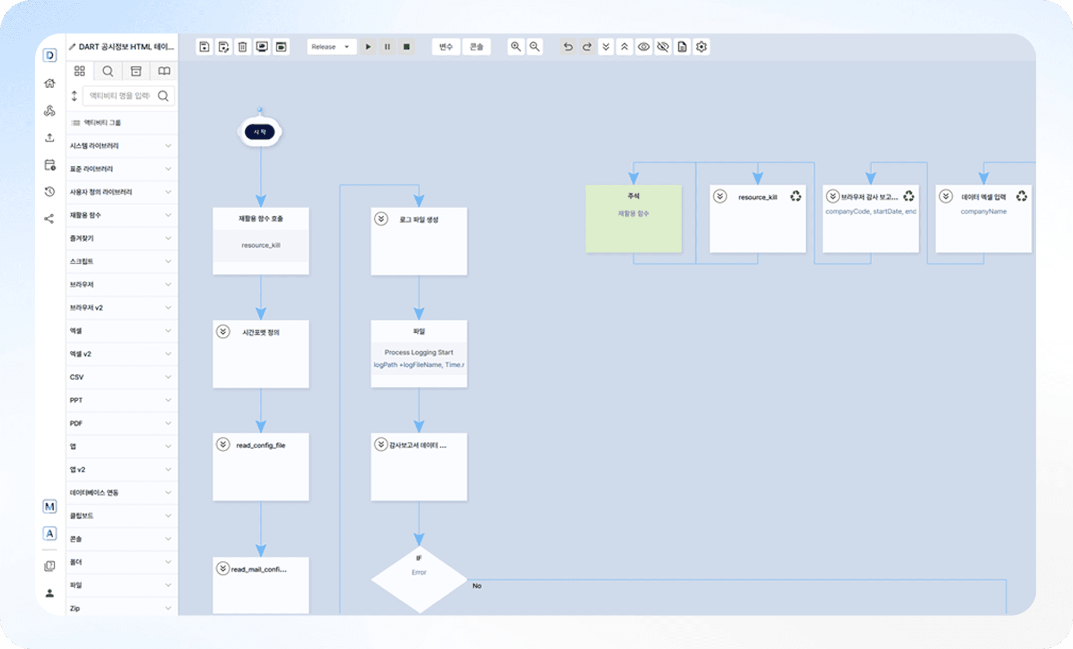Expand the 데이터 엑셀 입력 node chevron
Screen dimensions: 1073x649
946,197
